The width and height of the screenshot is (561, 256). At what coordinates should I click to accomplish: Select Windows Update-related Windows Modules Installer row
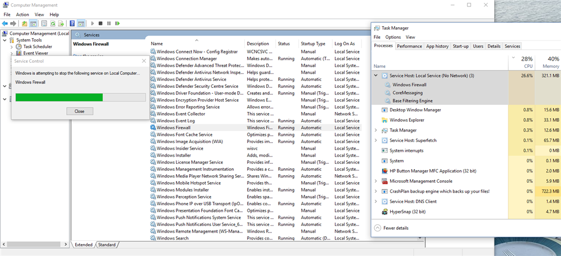click(255, 190)
